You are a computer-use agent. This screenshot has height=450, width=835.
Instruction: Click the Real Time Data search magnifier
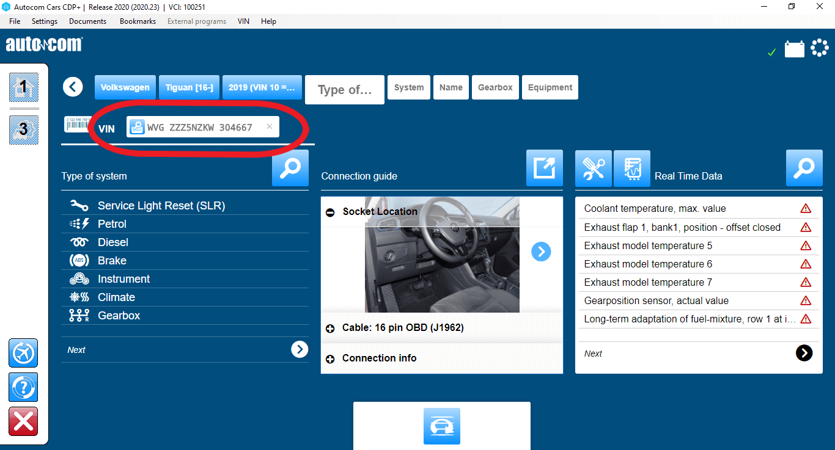(x=804, y=168)
